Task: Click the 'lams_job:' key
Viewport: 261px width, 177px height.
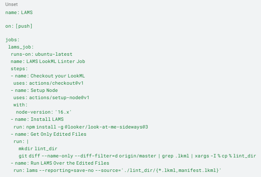Action: [21, 47]
